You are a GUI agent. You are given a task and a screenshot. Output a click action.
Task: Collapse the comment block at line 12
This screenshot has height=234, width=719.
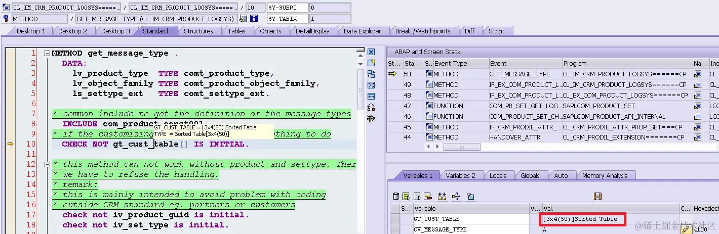click(x=47, y=164)
